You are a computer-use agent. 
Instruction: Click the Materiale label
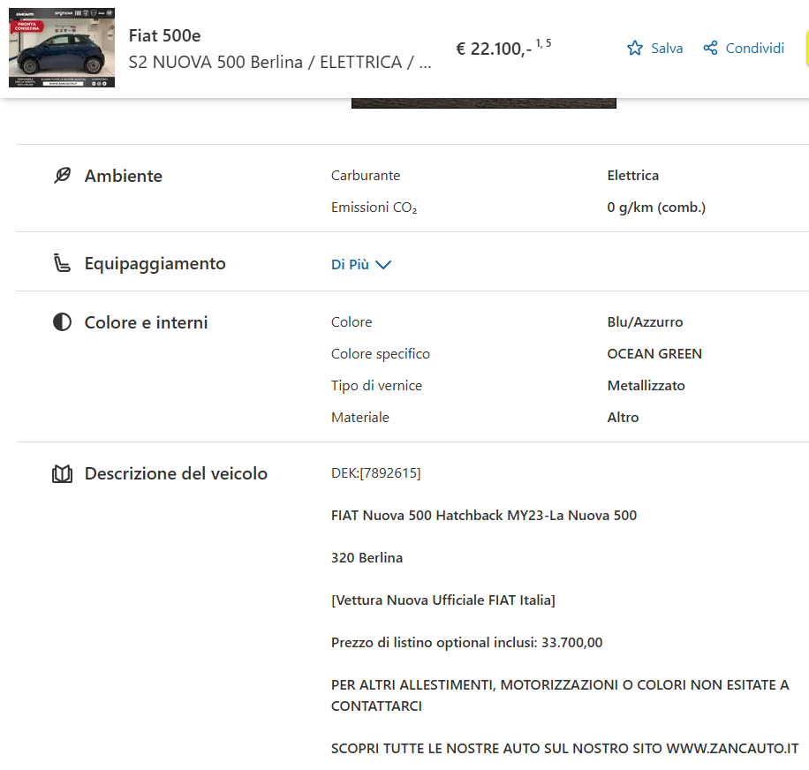pyautogui.click(x=360, y=418)
